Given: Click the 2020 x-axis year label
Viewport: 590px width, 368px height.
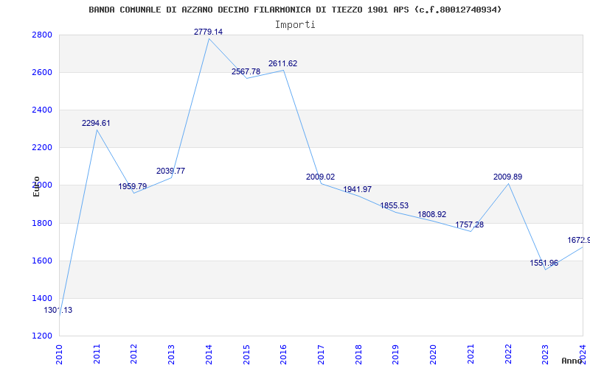Looking at the screenshot, I should click(x=433, y=355).
